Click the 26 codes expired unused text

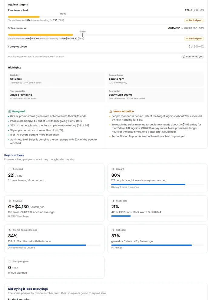(22, 248)
